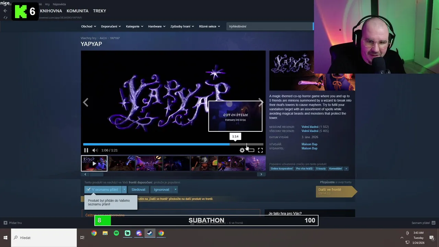
Task: Open developer Maison Bap link
Action: (309, 144)
